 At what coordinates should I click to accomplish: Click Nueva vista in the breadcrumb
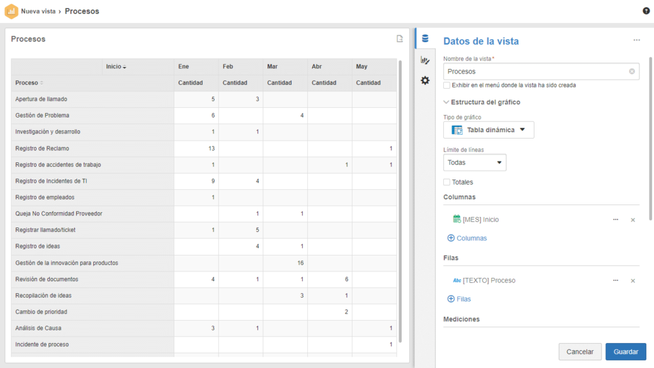tap(38, 11)
